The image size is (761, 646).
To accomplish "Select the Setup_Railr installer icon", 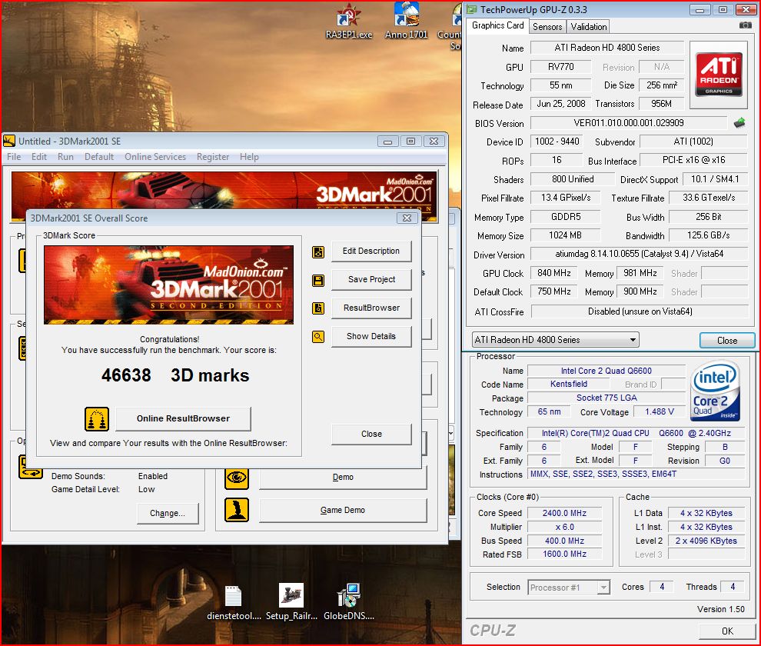I will point(291,602).
